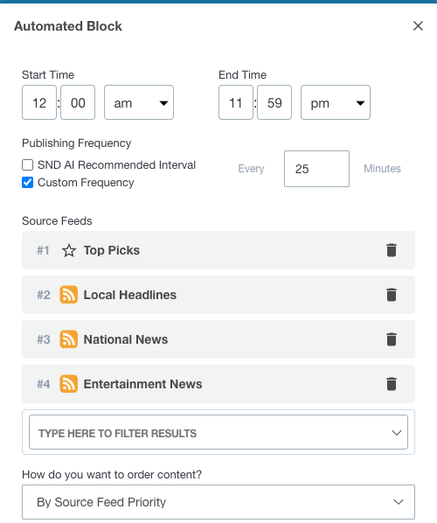Click the RSS icon next to Entertainment News

click(69, 384)
